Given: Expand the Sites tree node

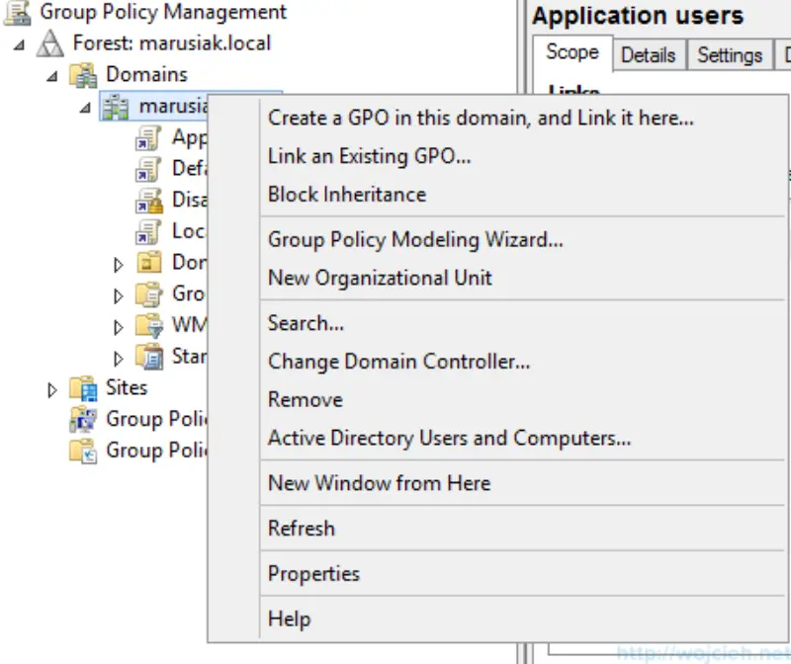Looking at the screenshot, I should (x=53, y=388).
